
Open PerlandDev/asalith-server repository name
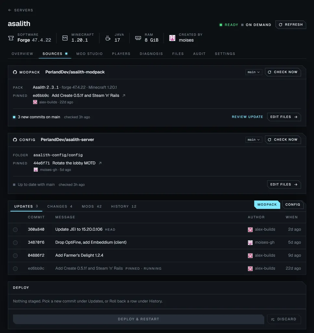coord(67,139)
